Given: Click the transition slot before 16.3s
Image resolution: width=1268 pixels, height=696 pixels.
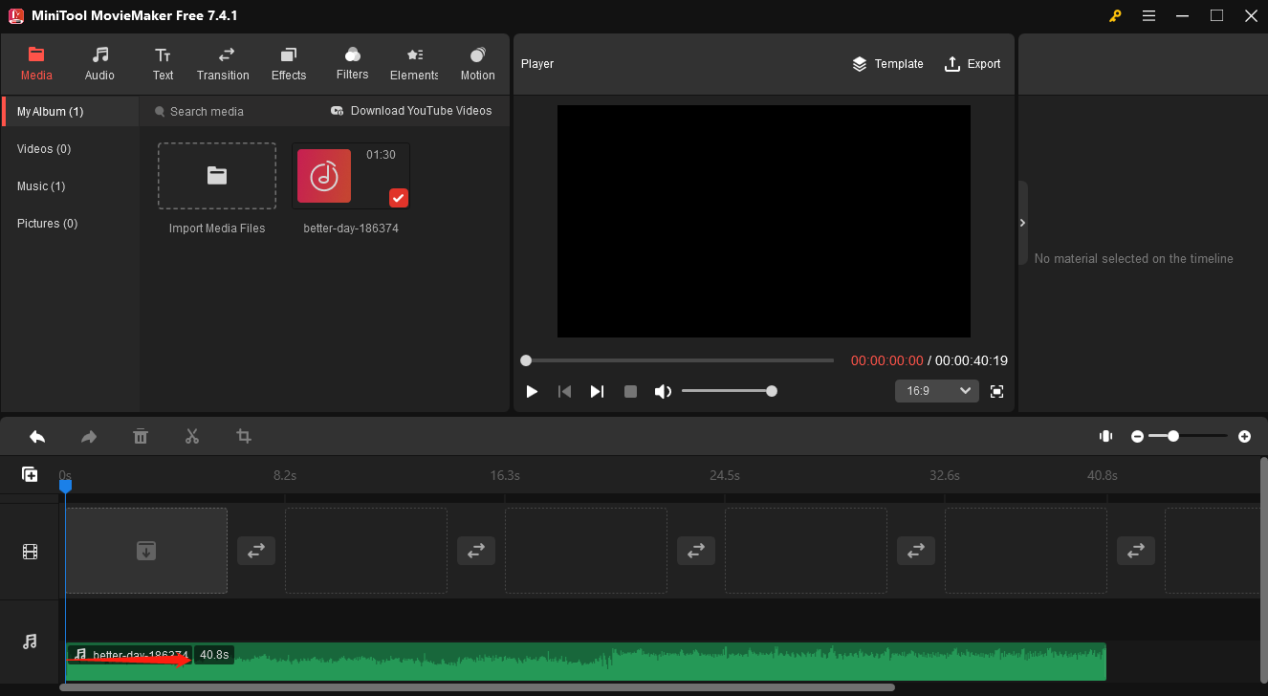Looking at the screenshot, I should click(x=476, y=551).
